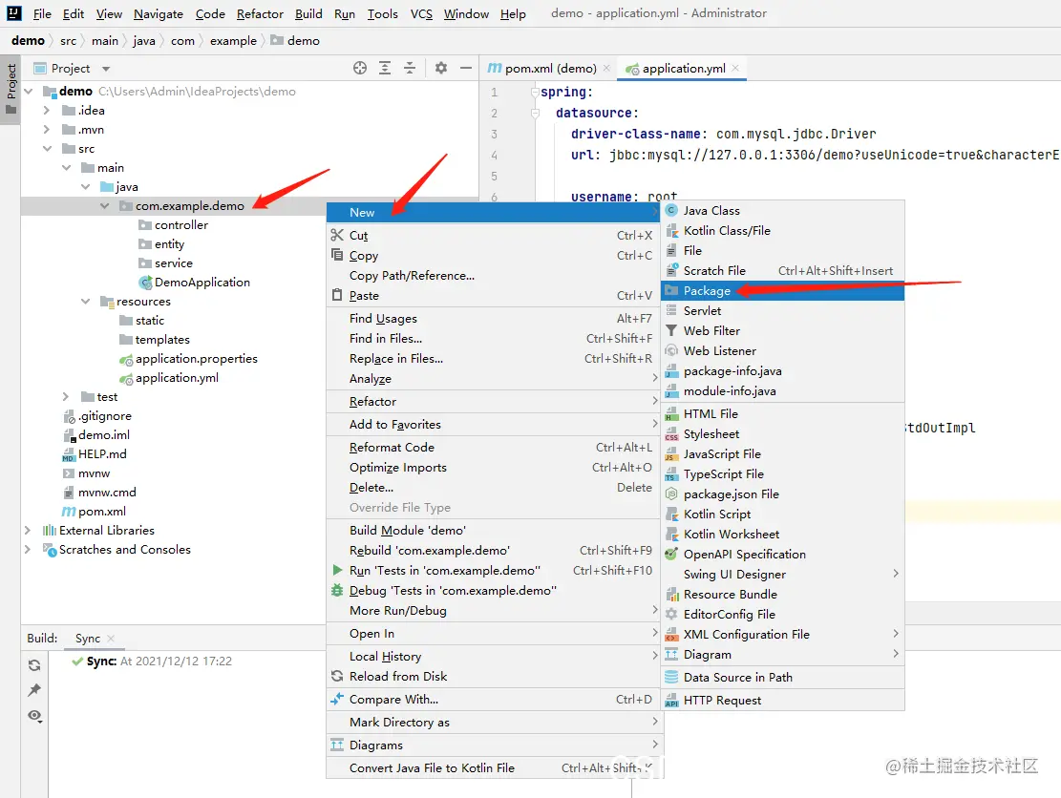Select Resource Bundle in New submenu

[782, 595]
